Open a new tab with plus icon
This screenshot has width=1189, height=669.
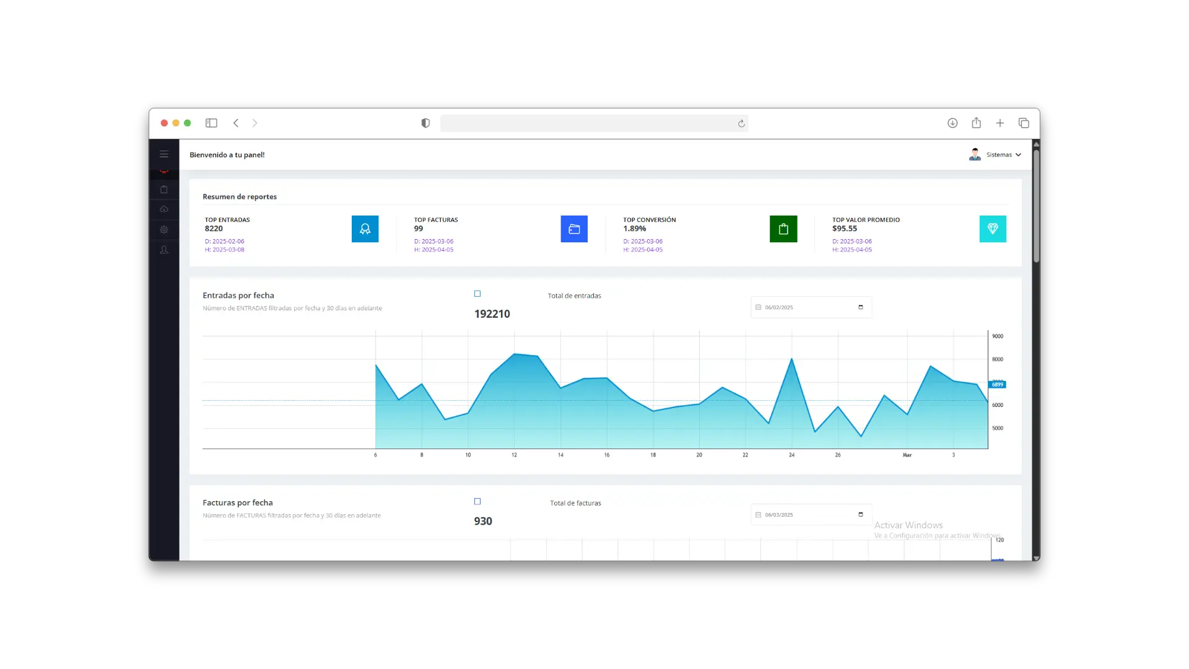tap(1000, 123)
